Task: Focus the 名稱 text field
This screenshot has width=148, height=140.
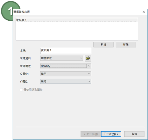Action: click(x=65, y=51)
